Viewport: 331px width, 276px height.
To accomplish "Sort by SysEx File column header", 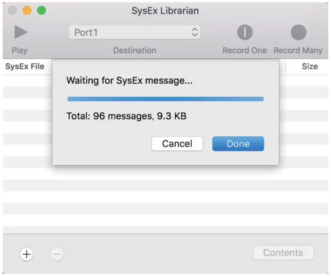I will click(25, 67).
